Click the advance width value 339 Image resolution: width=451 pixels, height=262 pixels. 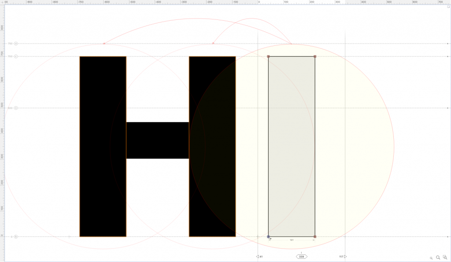[301, 257]
